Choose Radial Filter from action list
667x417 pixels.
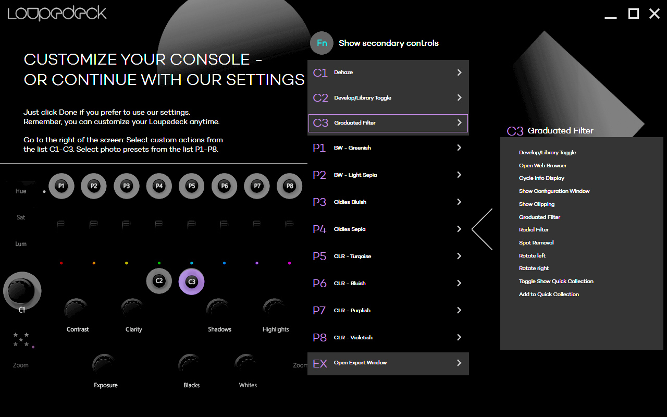tap(534, 230)
